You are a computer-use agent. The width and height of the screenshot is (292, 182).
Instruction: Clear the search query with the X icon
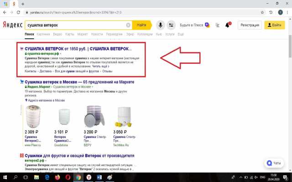coord(128,25)
